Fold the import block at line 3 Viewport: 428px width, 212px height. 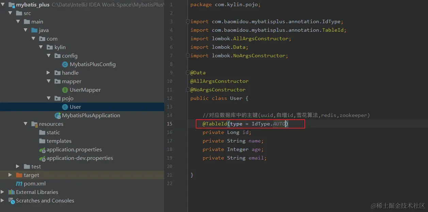[188, 22]
